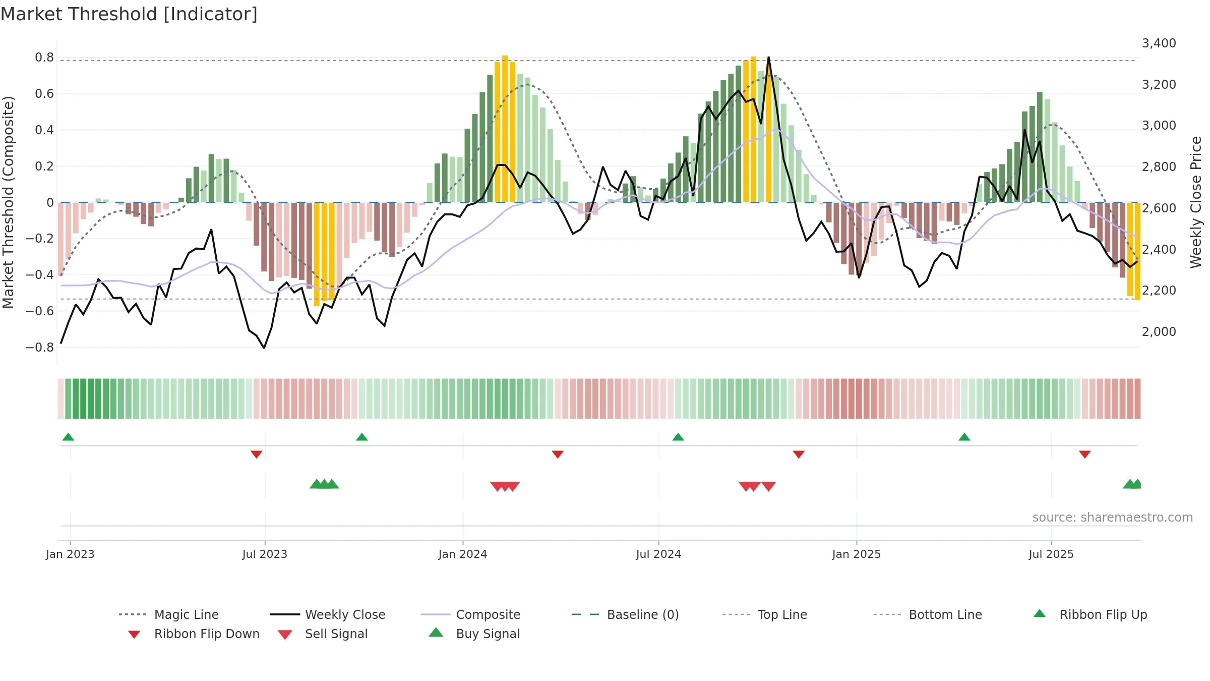Click the Ribbon Flip Up marker after Jul 2024
The image size is (1210, 681).
[678, 437]
